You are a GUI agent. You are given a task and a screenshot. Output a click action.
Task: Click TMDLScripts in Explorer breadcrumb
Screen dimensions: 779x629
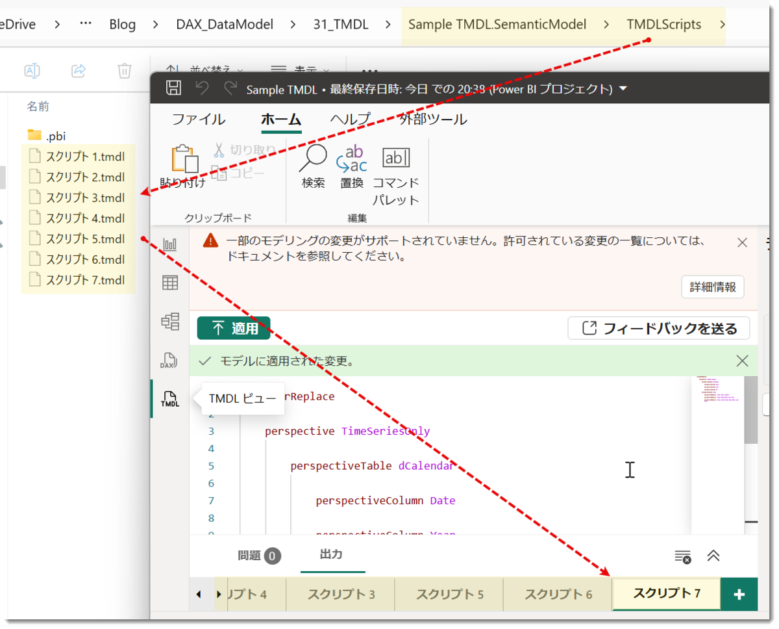664,25
